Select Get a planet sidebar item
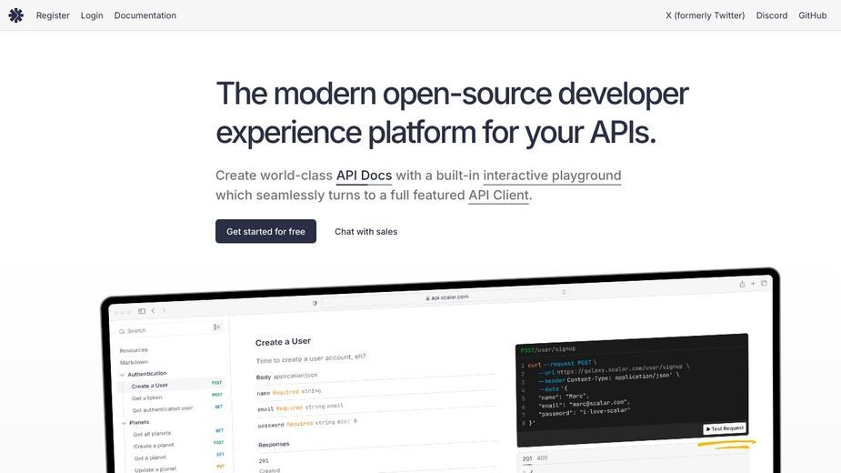Image resolution: width=841 pixels, height=473 pixels. tap(150, 458)
